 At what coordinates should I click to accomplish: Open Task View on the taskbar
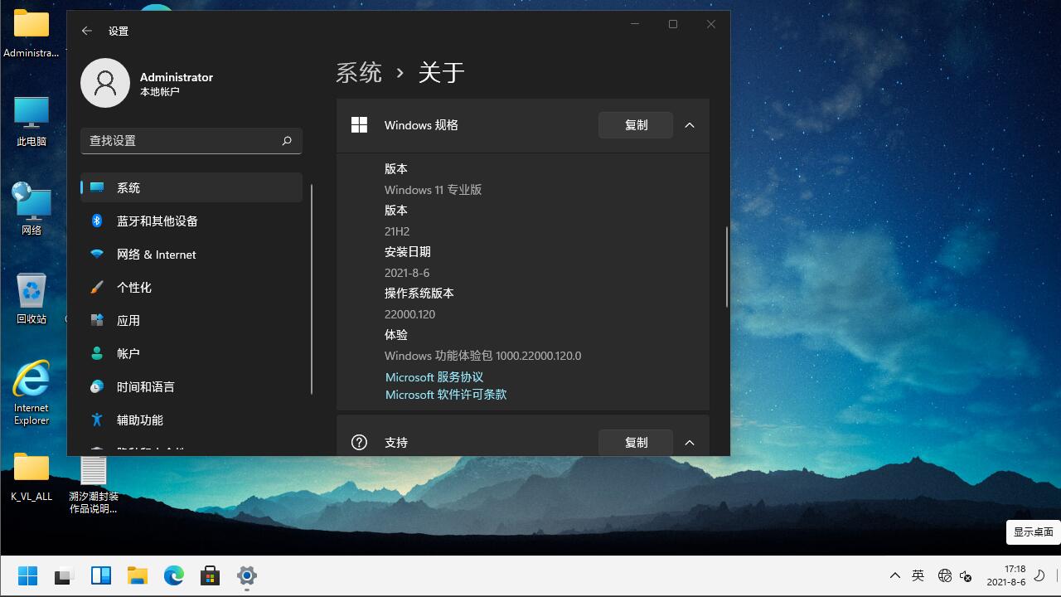pos(64,575)
